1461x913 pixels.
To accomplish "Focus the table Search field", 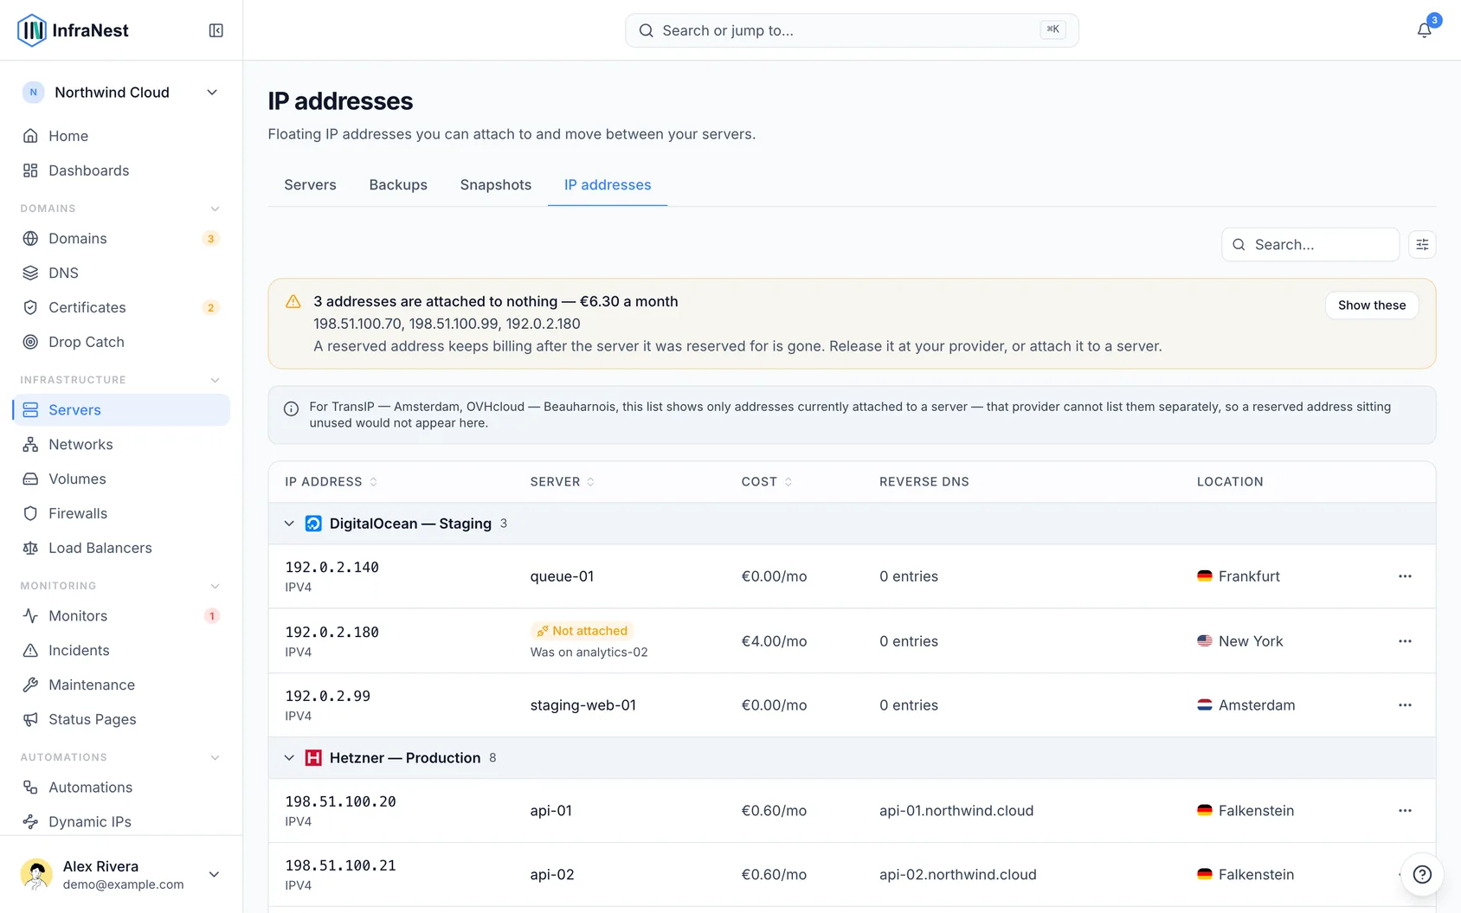I will pyautogui.click(x=1310, y=245).
